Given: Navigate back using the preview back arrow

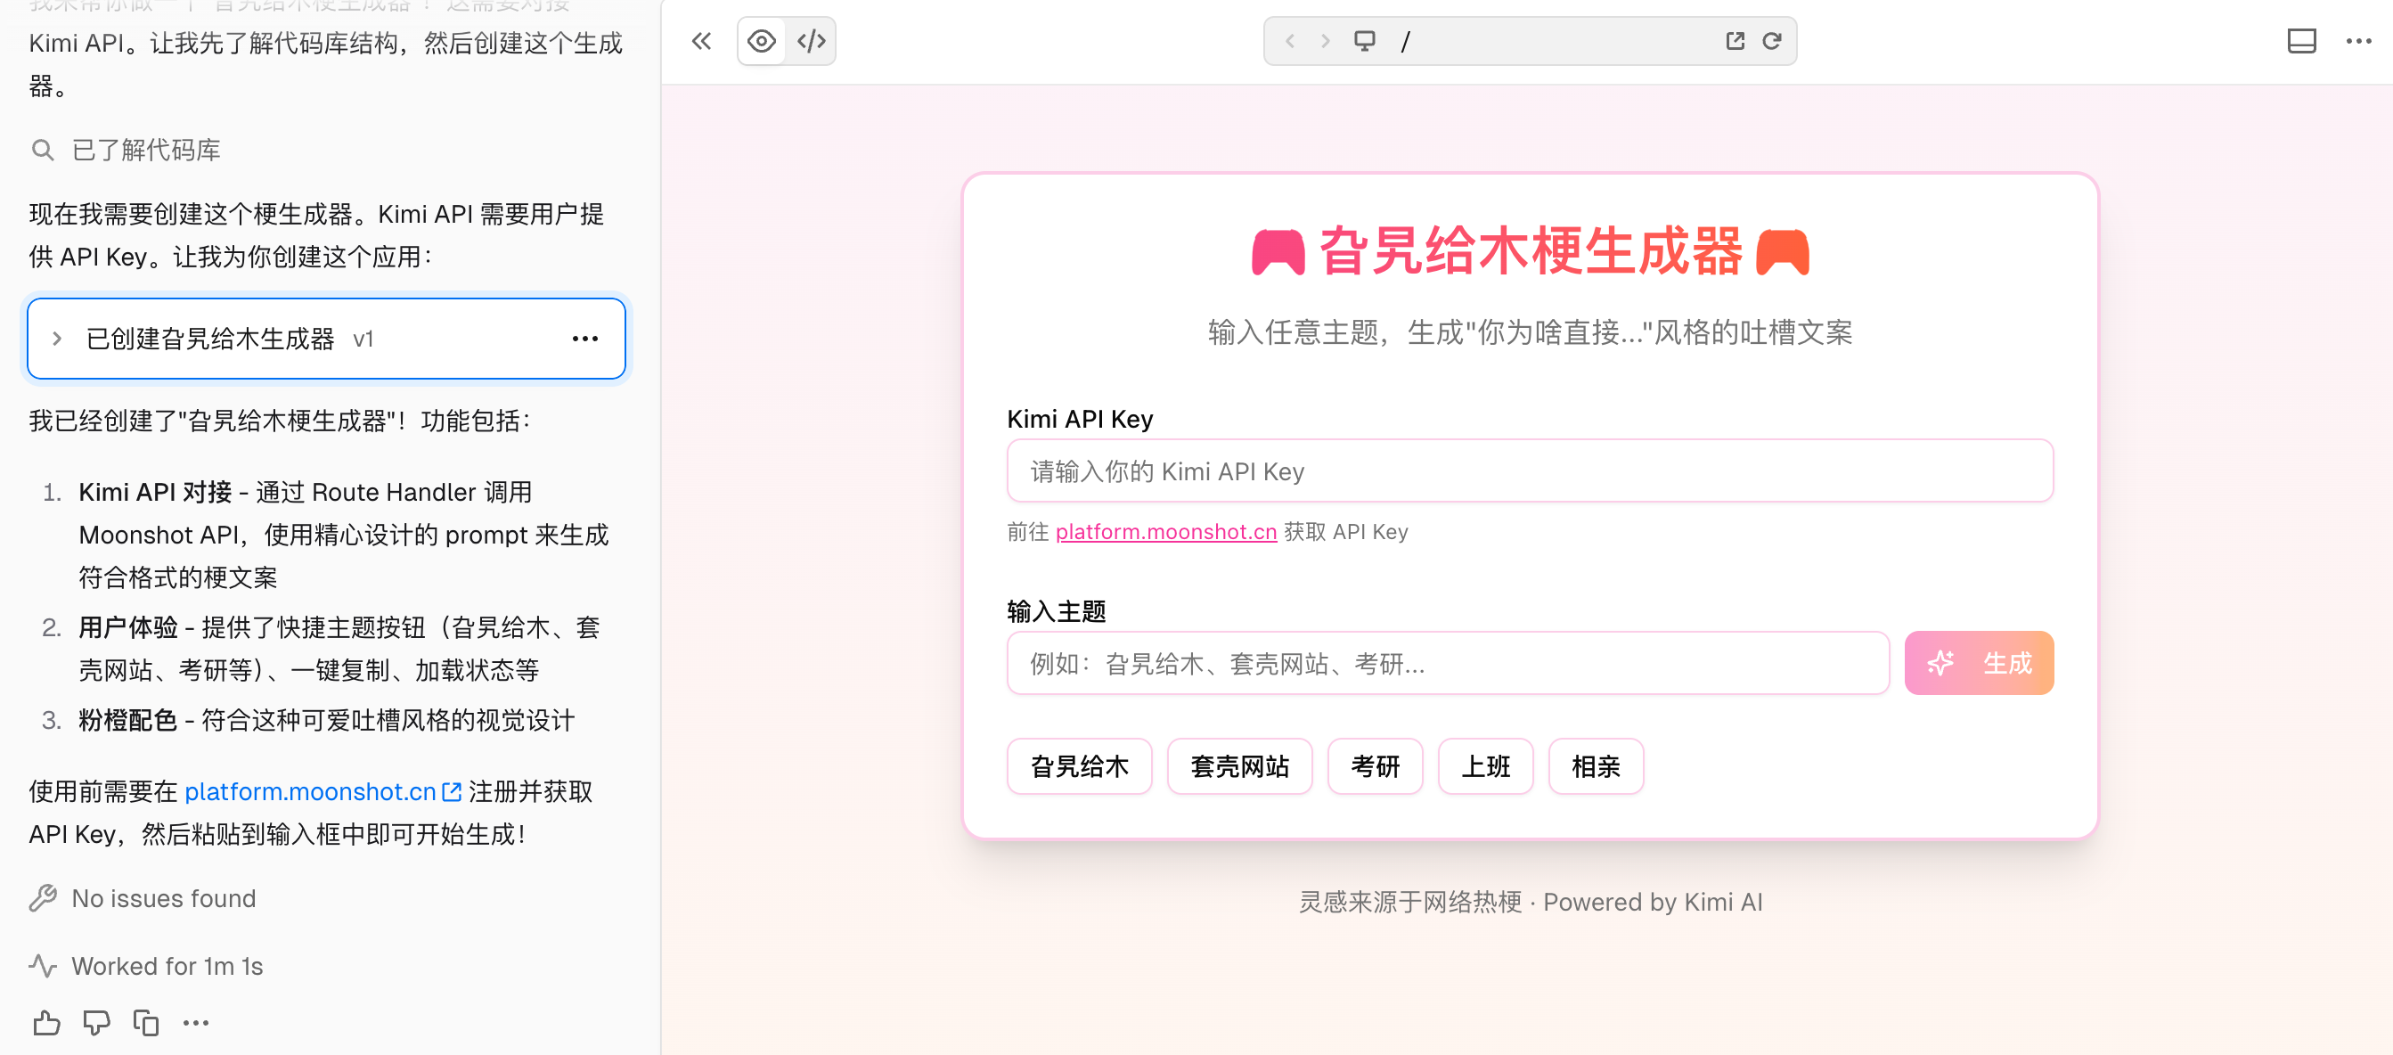Looking at the screenshot, I should click(1289, 41).
